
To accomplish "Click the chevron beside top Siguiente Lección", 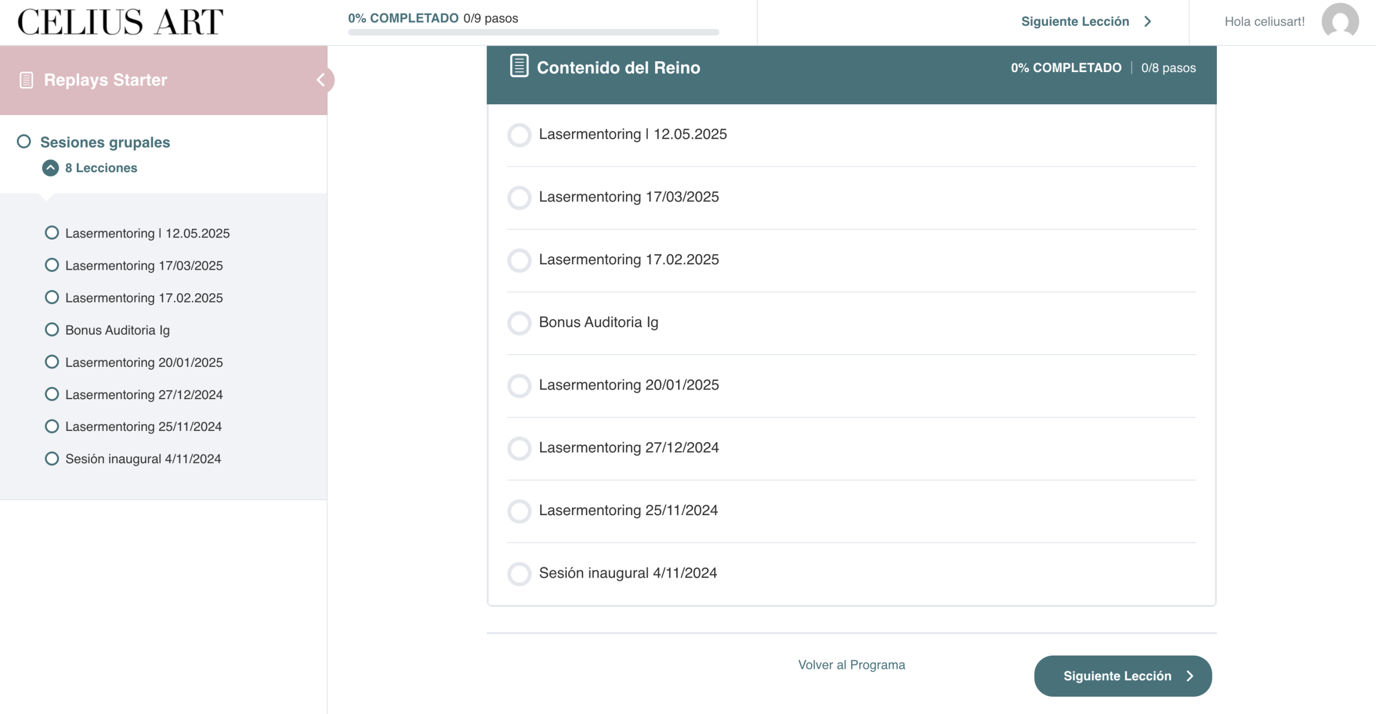I will [1148, 21].
